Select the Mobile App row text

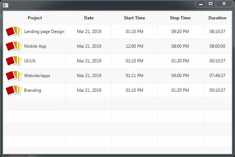35,46
